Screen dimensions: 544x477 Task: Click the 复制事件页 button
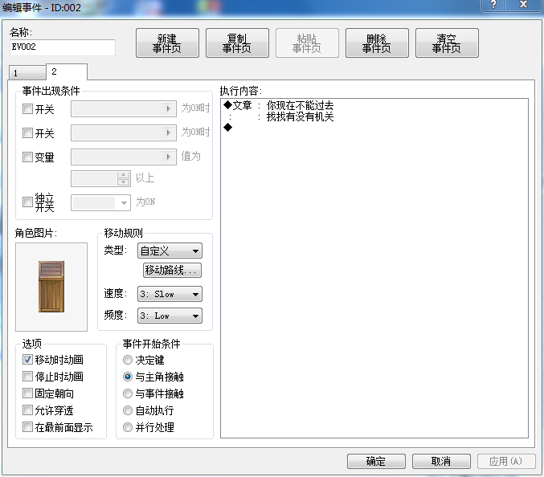237,43
